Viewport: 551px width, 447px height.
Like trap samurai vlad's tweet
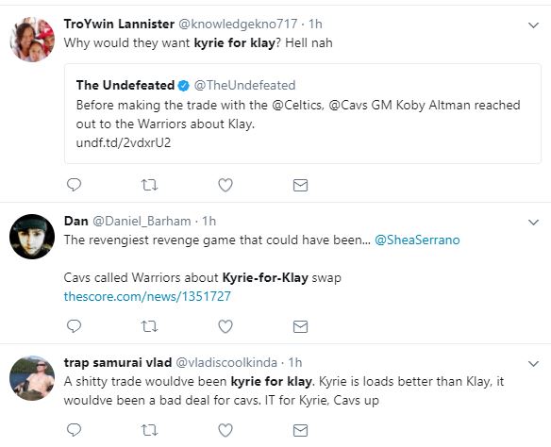[225, 430]
